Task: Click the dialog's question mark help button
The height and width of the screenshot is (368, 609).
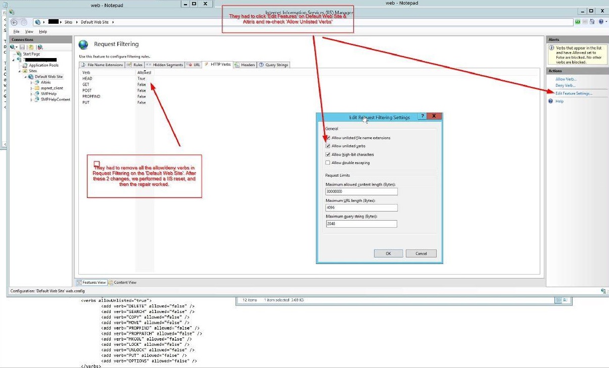Action: [422, 117]
